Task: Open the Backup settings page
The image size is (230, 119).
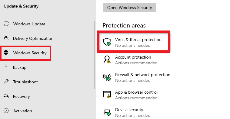Action: pos(20,67)
